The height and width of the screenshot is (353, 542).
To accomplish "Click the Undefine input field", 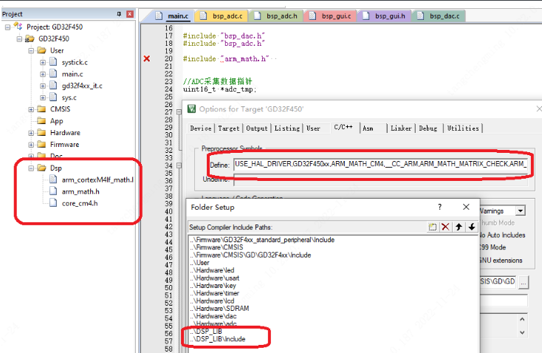I will pyautogui.click(x=380, y=179).
